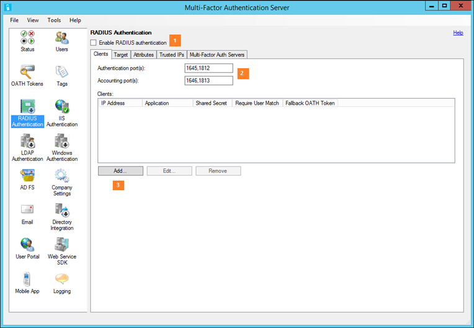Open the Tools menu
The width and height of the screenshot is (474, 328).
[54, 20]
